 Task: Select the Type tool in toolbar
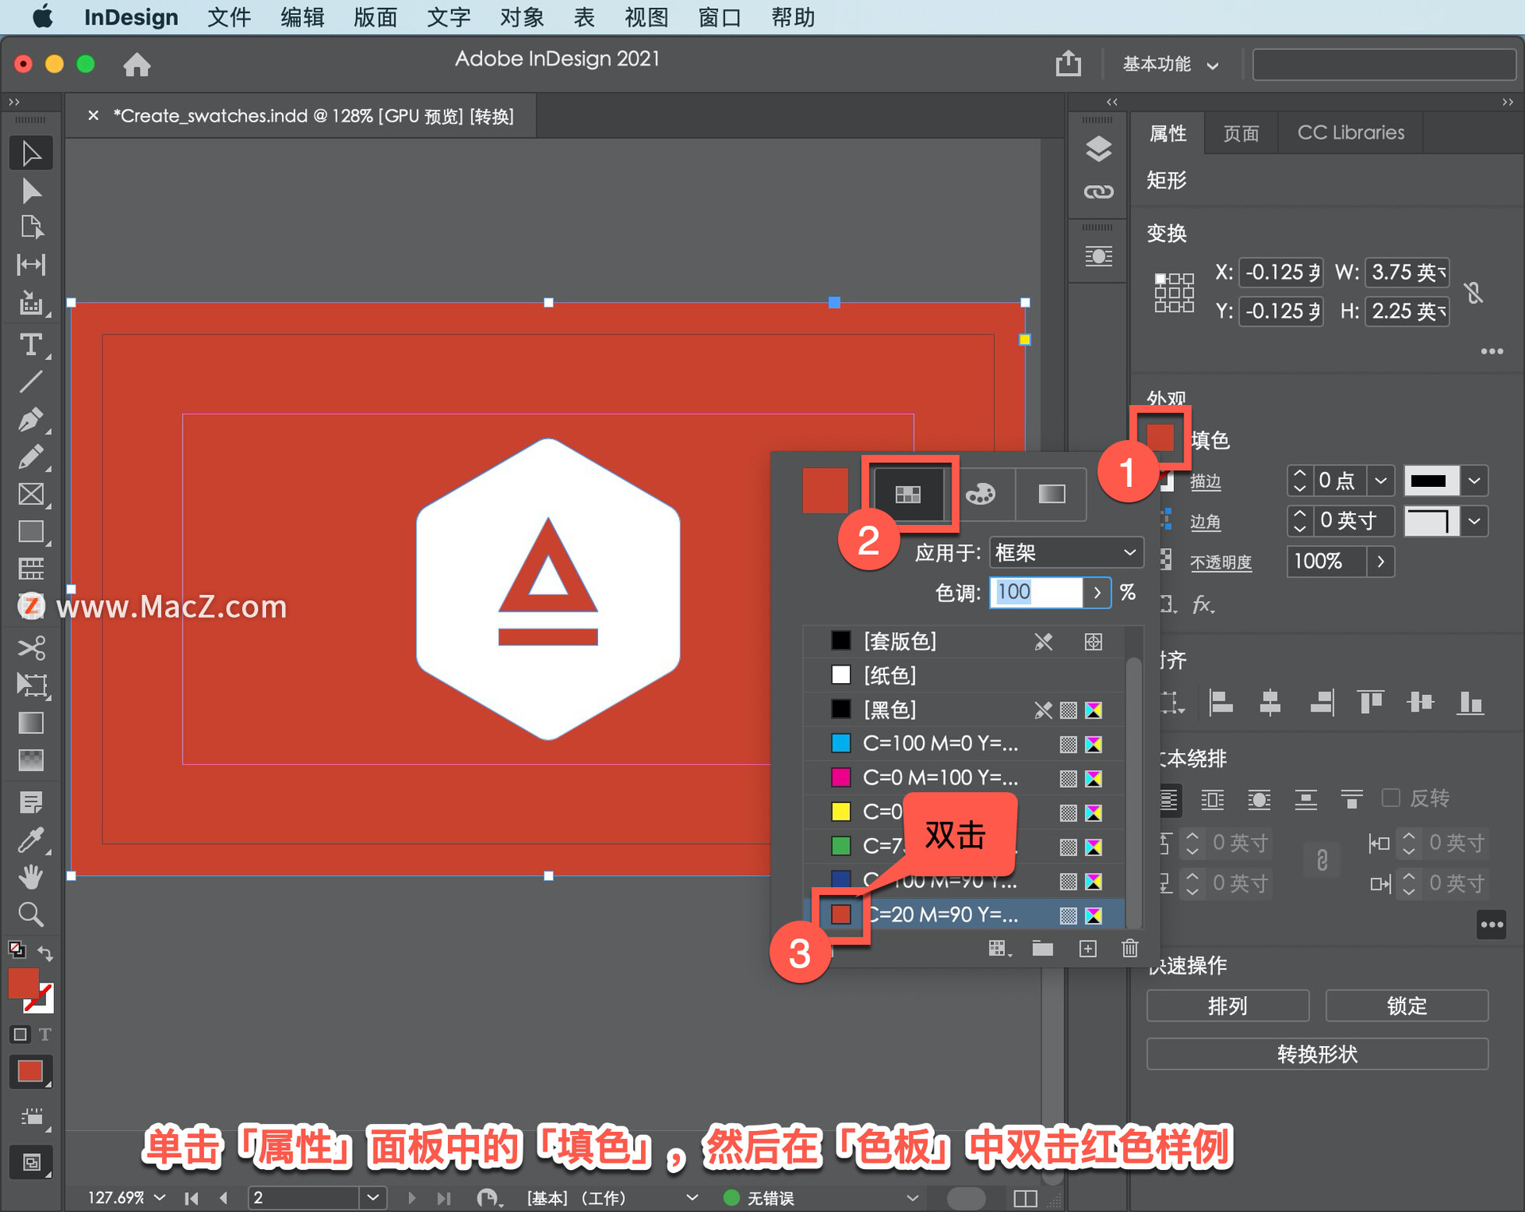point(30,345)
